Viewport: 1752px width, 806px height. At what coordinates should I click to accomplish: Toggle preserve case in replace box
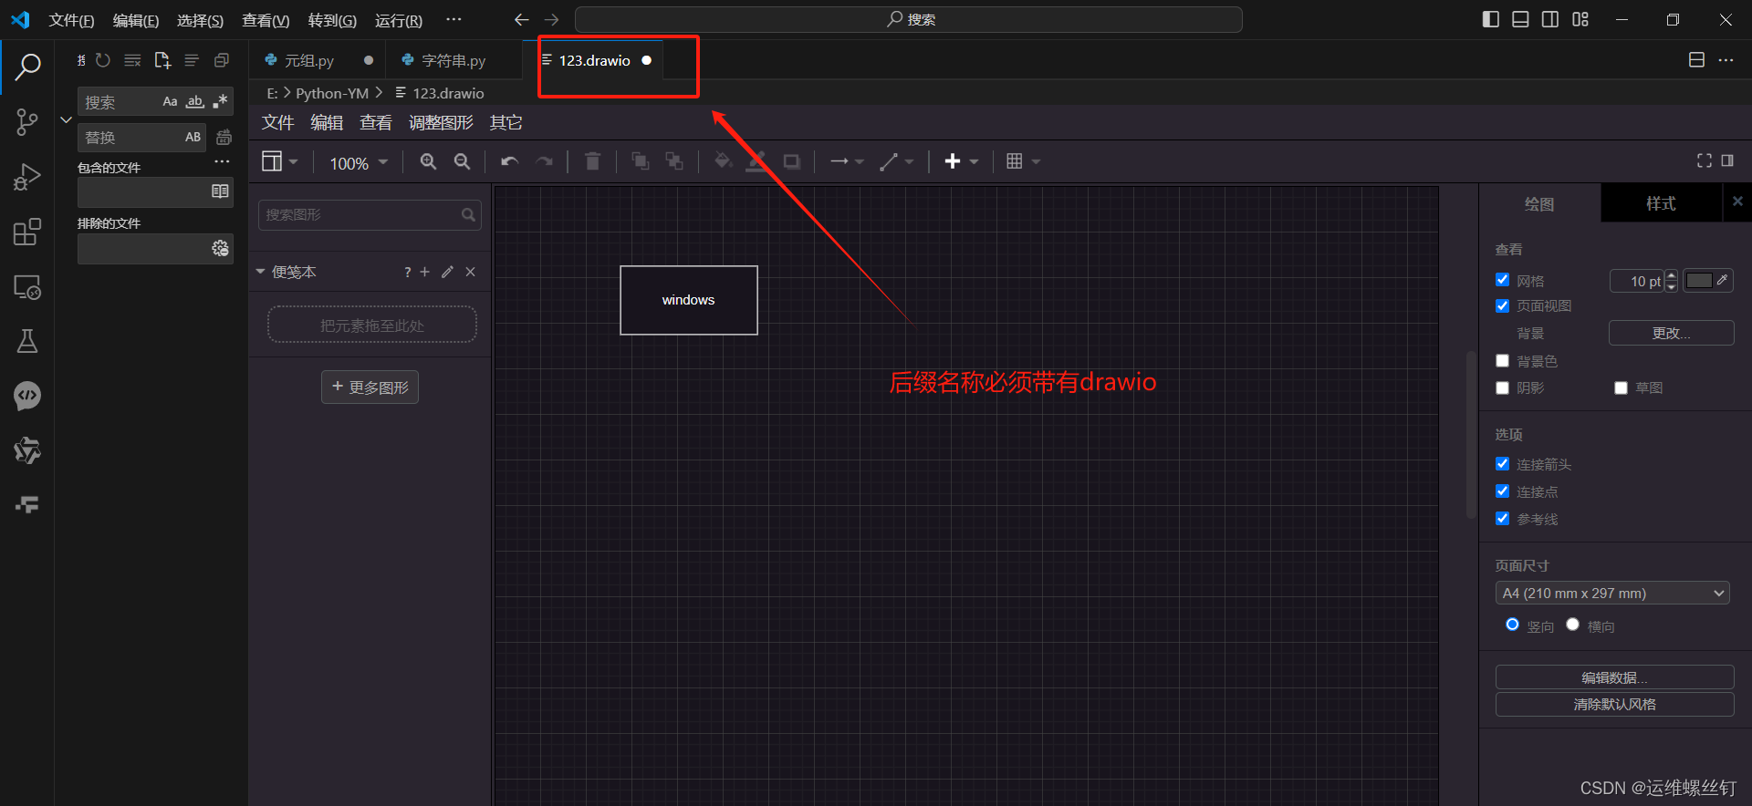click(193, 137)
